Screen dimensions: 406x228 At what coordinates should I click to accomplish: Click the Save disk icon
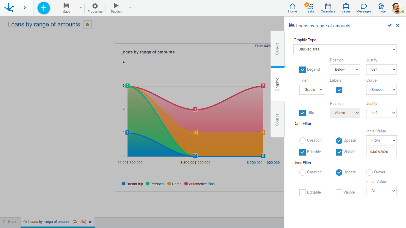[x=67, y=6]
